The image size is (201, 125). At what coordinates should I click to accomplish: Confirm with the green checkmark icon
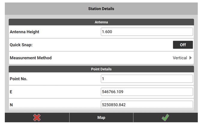tap(165, 118)
